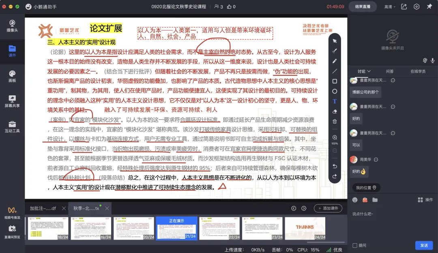
Task: Open the folder icon in chat toolbar
Action: coord(375,199)
